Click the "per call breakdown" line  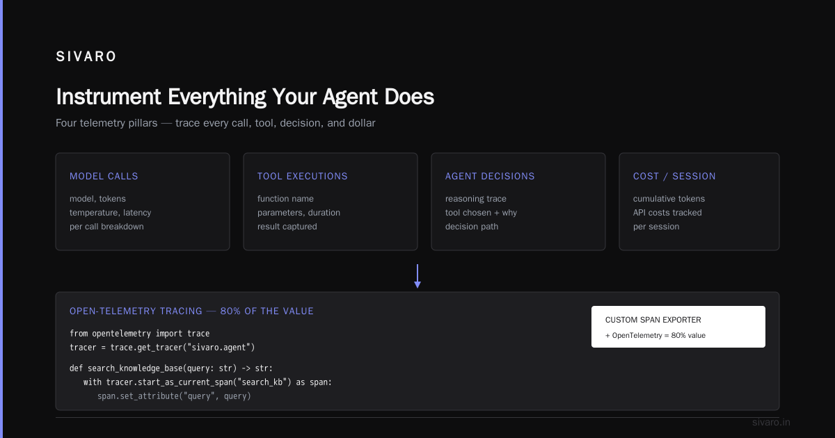click(106, 227)
